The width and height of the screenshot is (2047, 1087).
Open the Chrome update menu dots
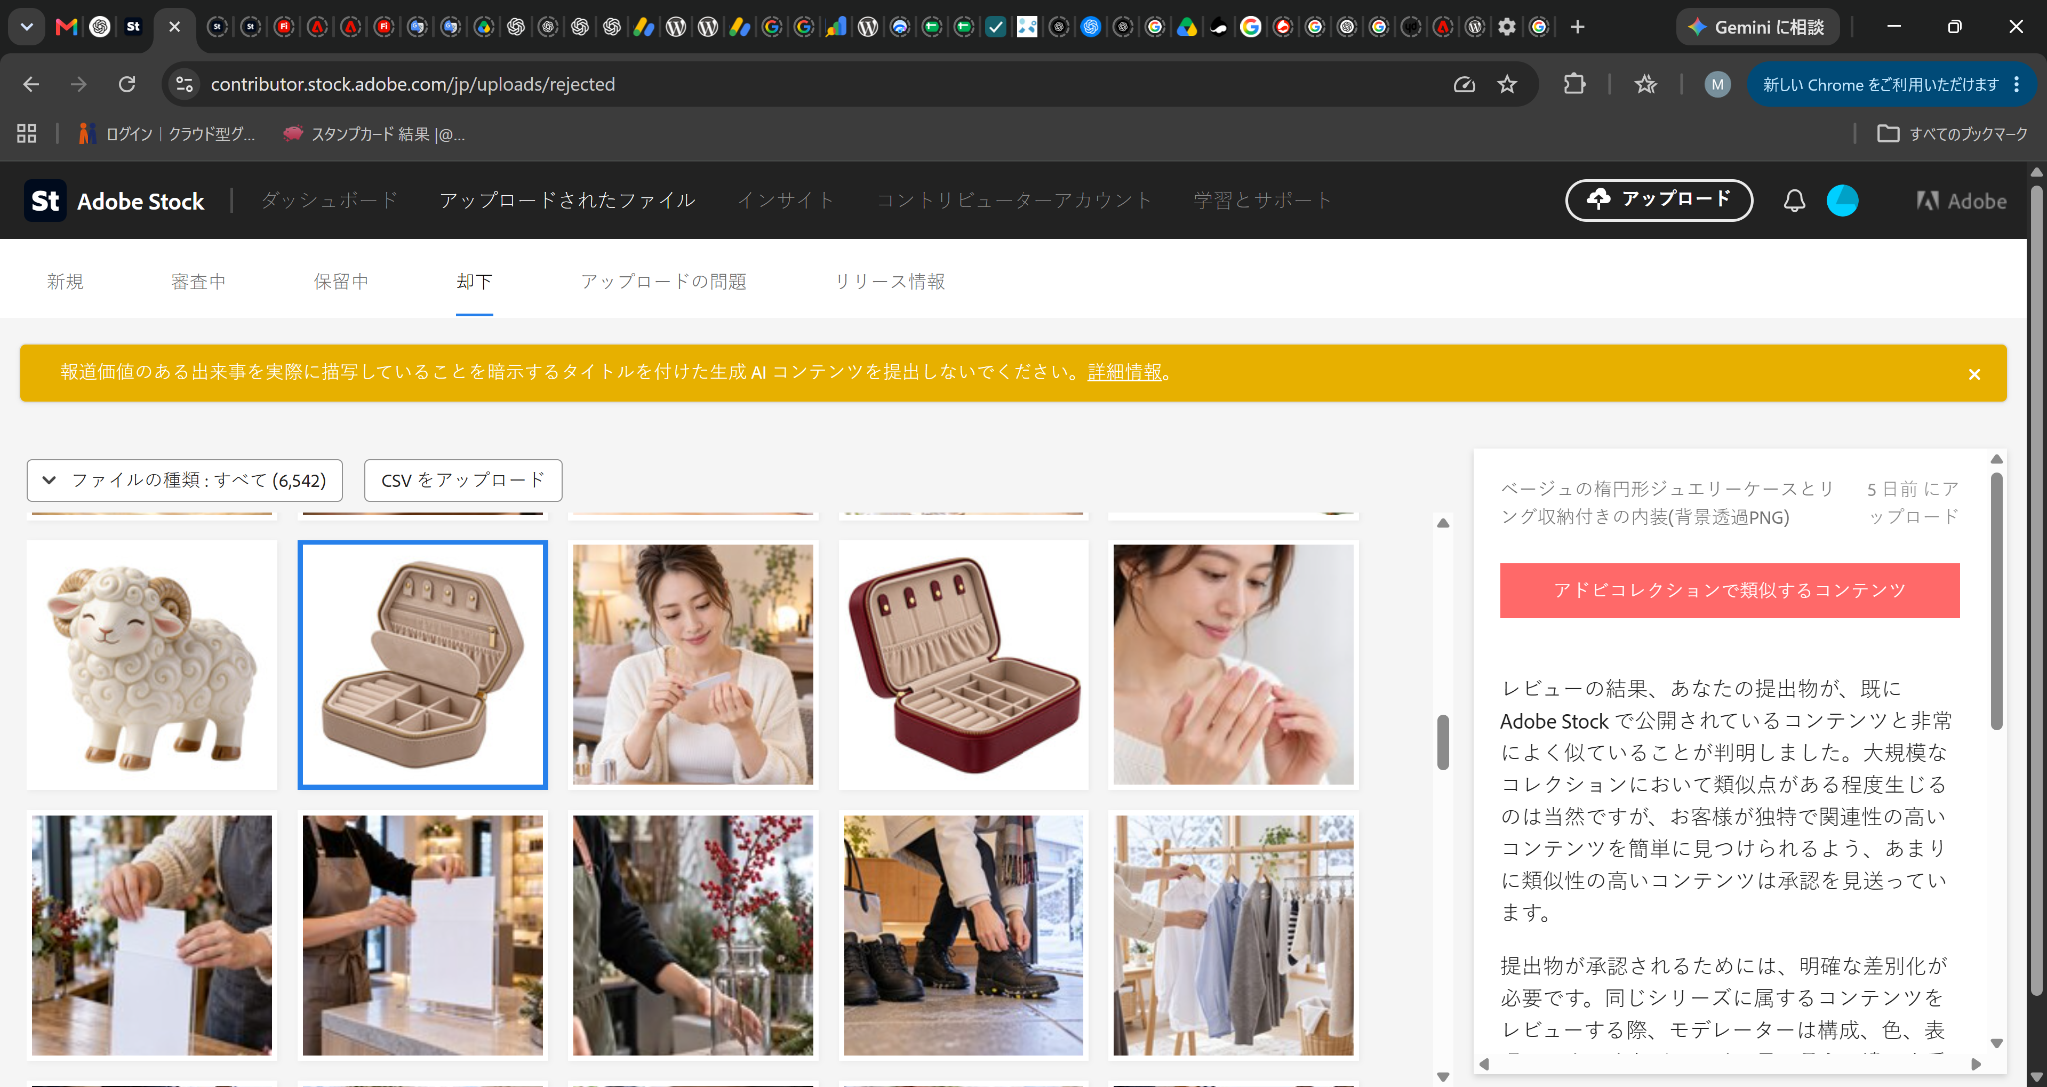2017,84
